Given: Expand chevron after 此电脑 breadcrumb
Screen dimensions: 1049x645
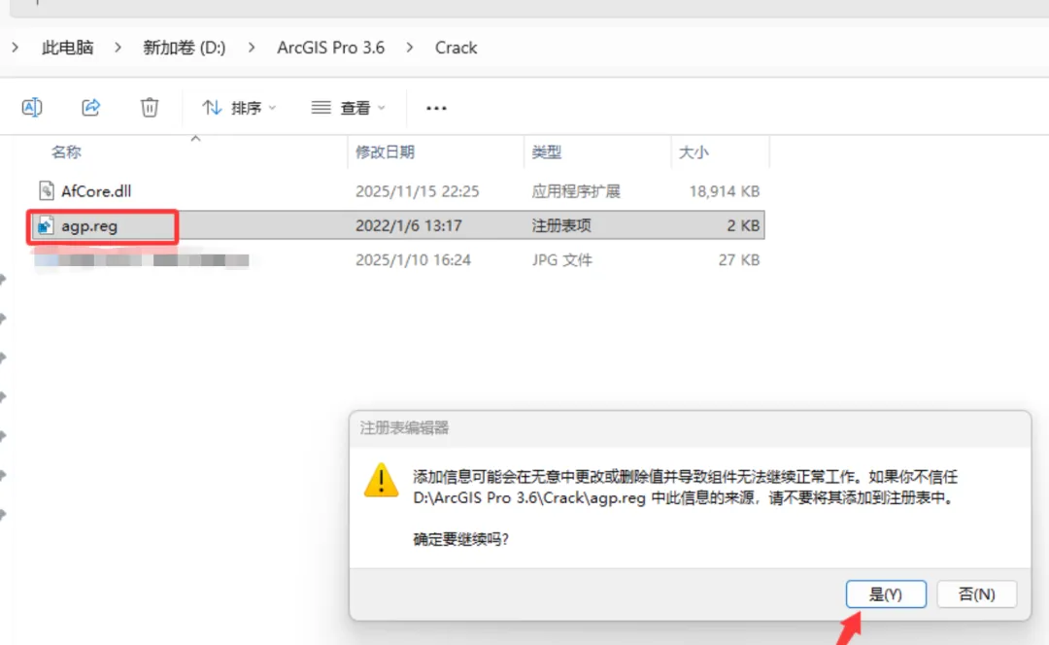Looking at the screenshot, I should (x=118, y=48).
